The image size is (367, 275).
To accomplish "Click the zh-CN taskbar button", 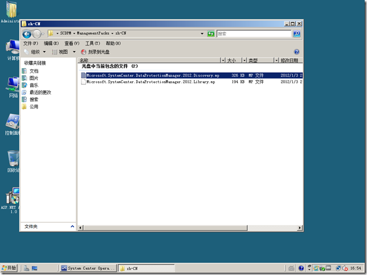I will click(x=146, y=268).
